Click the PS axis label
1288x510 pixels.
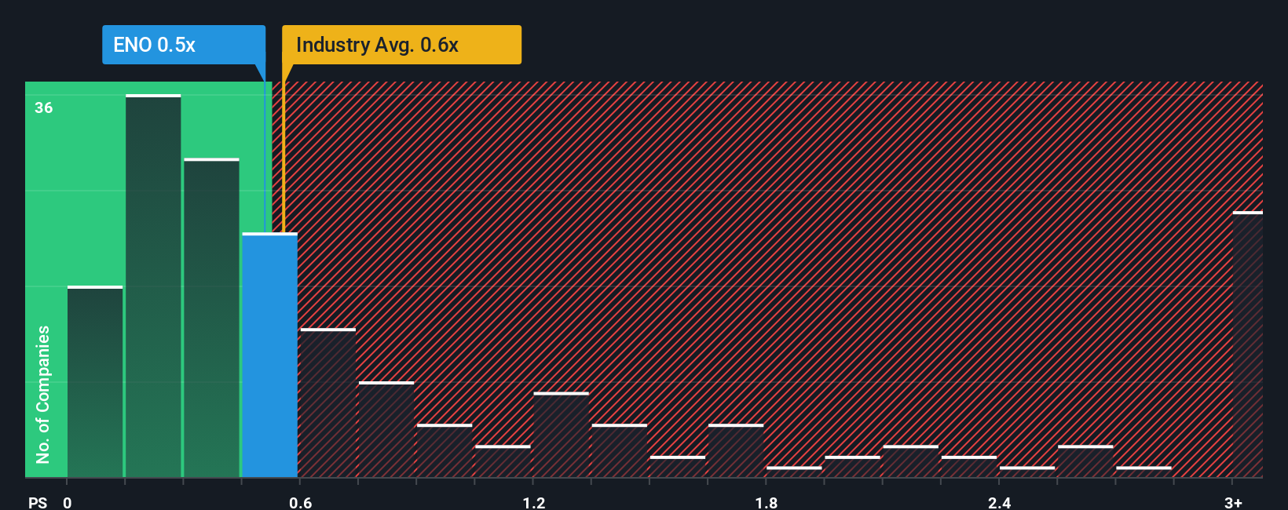38,502
